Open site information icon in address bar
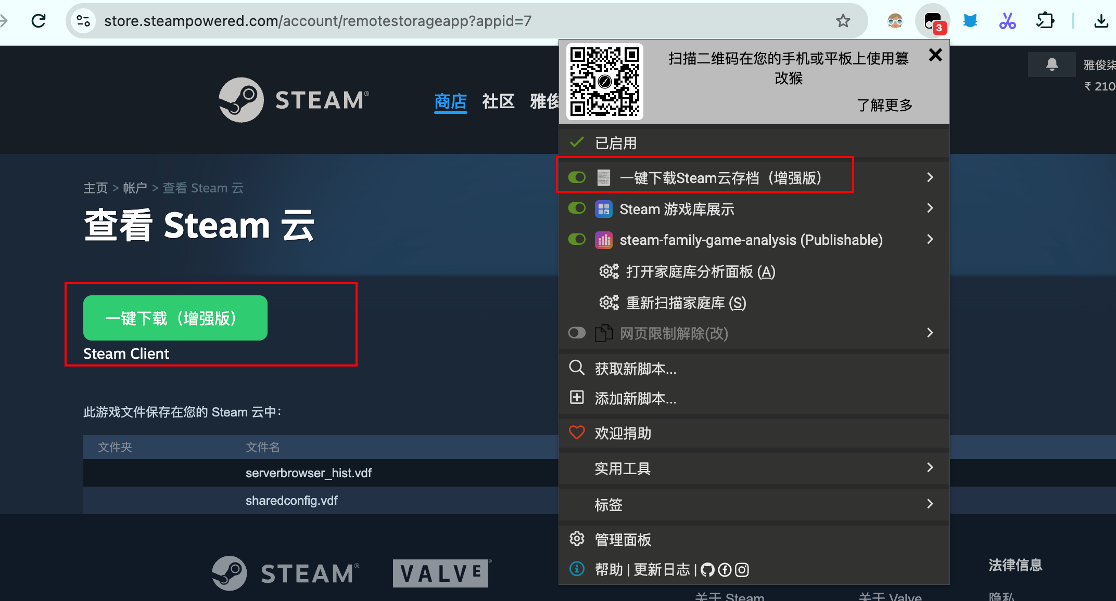Image resolution: width=1116 pixels, height=601 pixels. (x=83, y=21)
